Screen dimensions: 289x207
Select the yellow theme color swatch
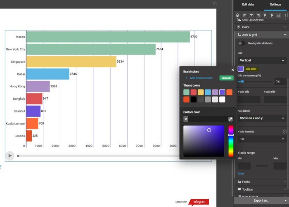click(201, 92)
